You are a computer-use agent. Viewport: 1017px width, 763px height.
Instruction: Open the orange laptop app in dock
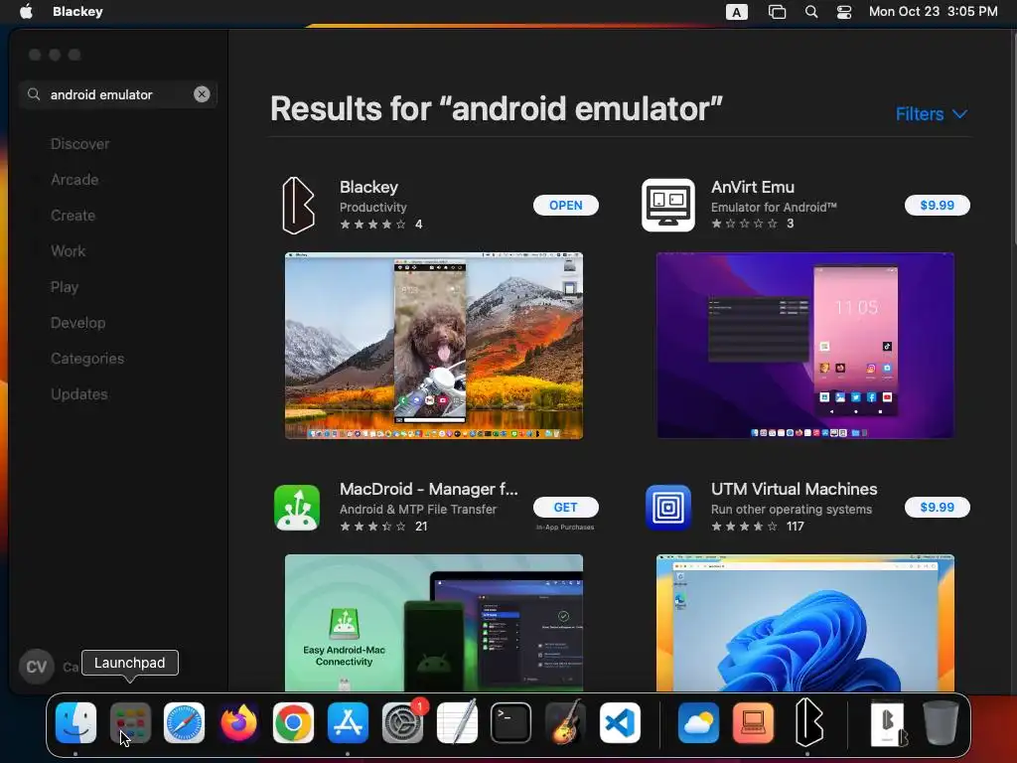point(753,722)
